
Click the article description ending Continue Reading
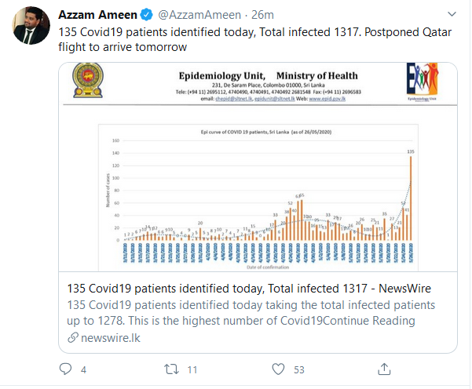pyautogui.click(x=251, y=313)
